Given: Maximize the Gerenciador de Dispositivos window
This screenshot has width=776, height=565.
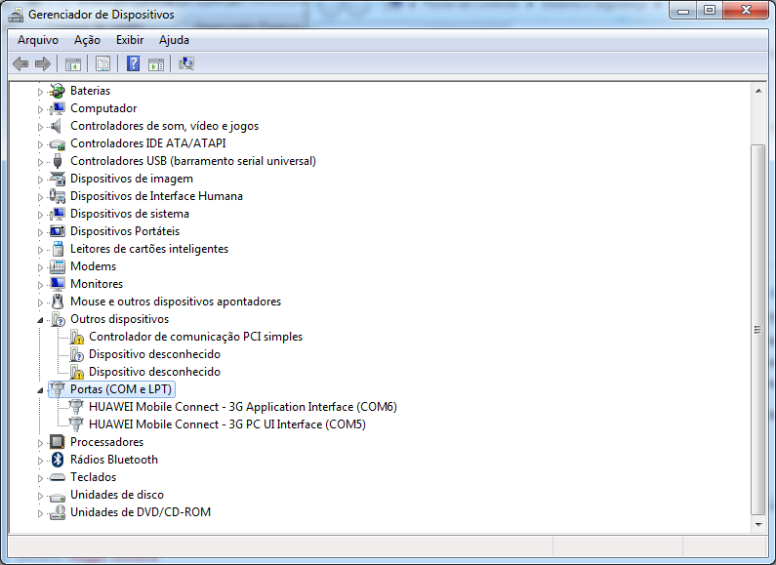Looking at the screenshot, I should click(x=710, y=10).
